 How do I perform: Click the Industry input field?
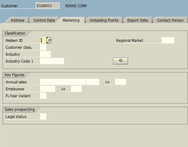(45, 54)
